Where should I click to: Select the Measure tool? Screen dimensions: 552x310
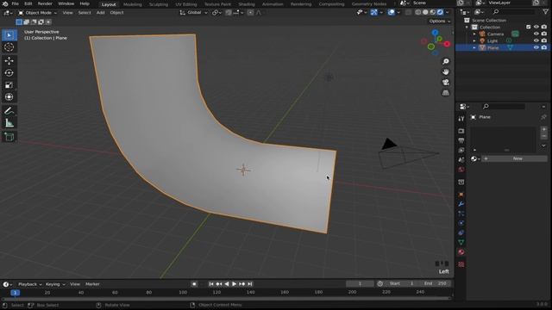tap(9, 123)
